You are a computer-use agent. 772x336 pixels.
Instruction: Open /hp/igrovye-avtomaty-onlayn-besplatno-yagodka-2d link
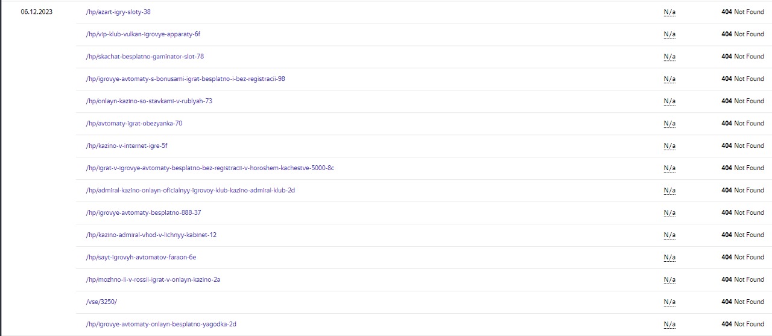click(x=161, y=325)
